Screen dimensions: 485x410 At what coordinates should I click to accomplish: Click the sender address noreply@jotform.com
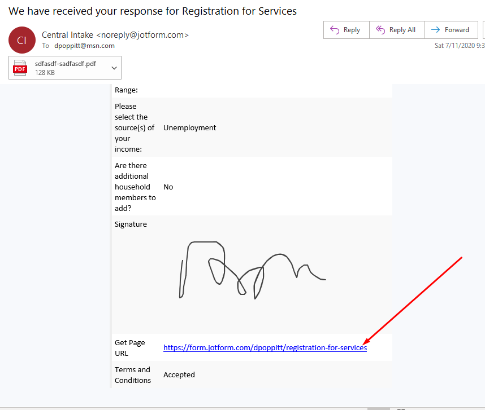point(145,34)
